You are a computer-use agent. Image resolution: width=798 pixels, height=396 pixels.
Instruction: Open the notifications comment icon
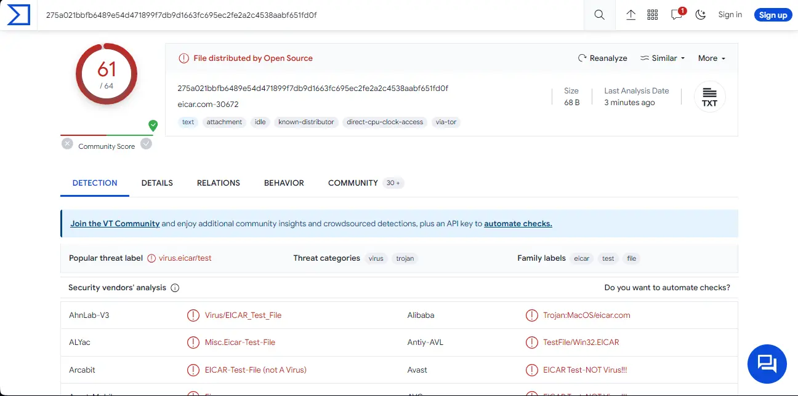677,15
